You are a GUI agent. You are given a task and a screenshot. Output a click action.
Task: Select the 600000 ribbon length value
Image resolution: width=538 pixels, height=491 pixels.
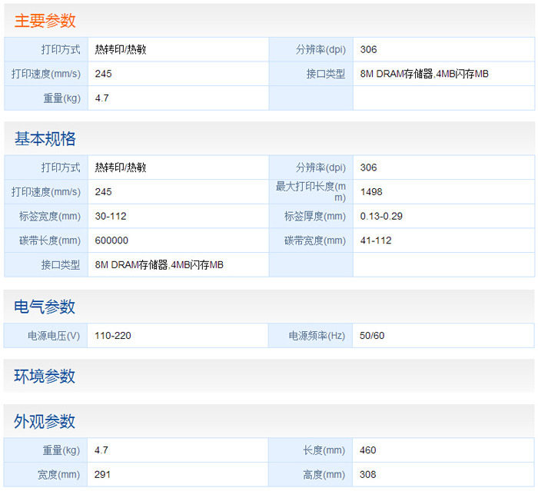click(x=111, y=241)
